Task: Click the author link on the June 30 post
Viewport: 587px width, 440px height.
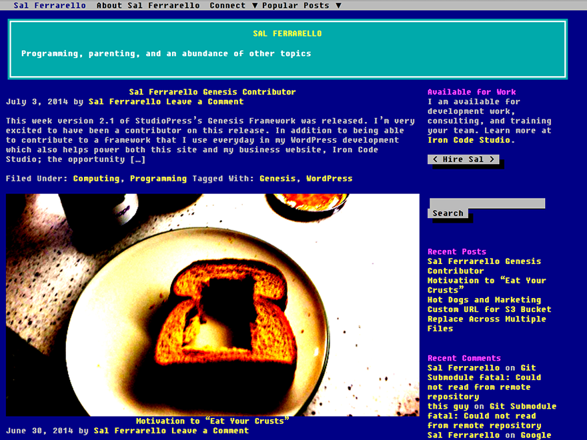Action: point(129,431)
